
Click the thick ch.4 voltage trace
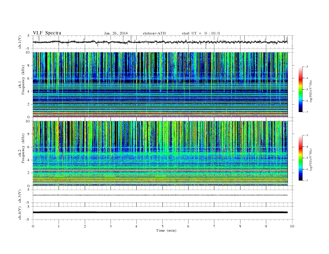pos(160,212)
